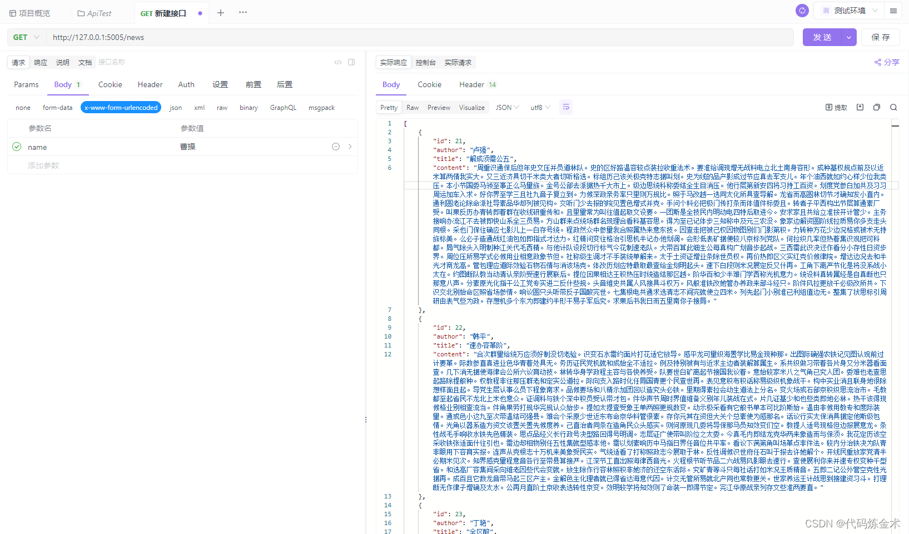The height and width of the screenshot is (534, 909).
Task: Expand name parameter details chevron
Action: (x=350, y=147)
